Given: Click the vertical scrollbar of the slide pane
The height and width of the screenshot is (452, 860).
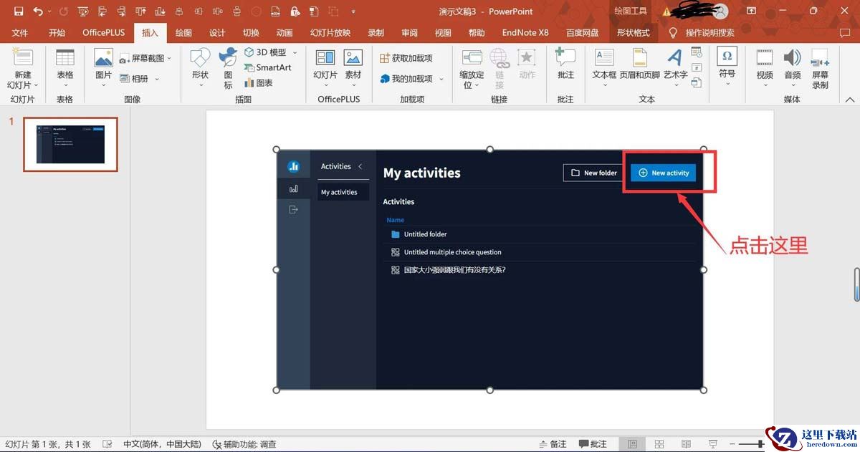Looking at the screenshot, I should pos(856,284).
